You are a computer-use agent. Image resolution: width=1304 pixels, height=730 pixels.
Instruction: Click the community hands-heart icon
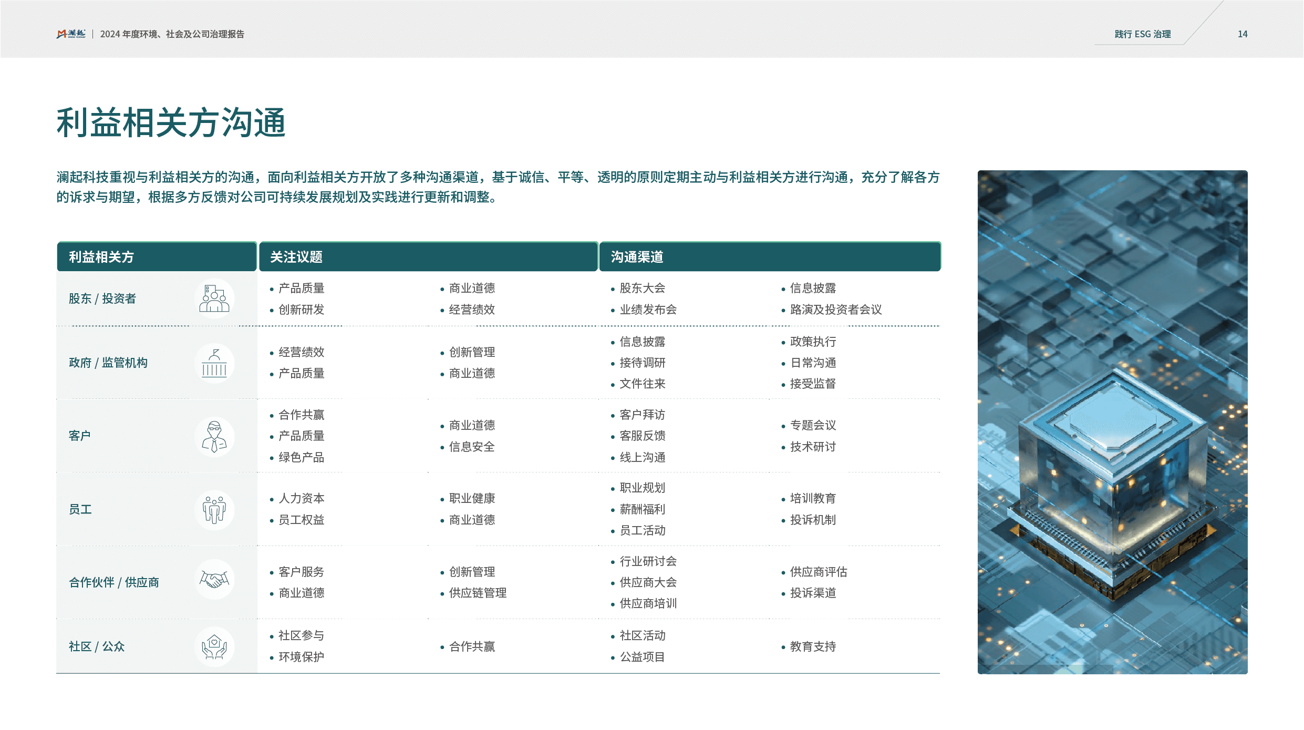[214, 646]
